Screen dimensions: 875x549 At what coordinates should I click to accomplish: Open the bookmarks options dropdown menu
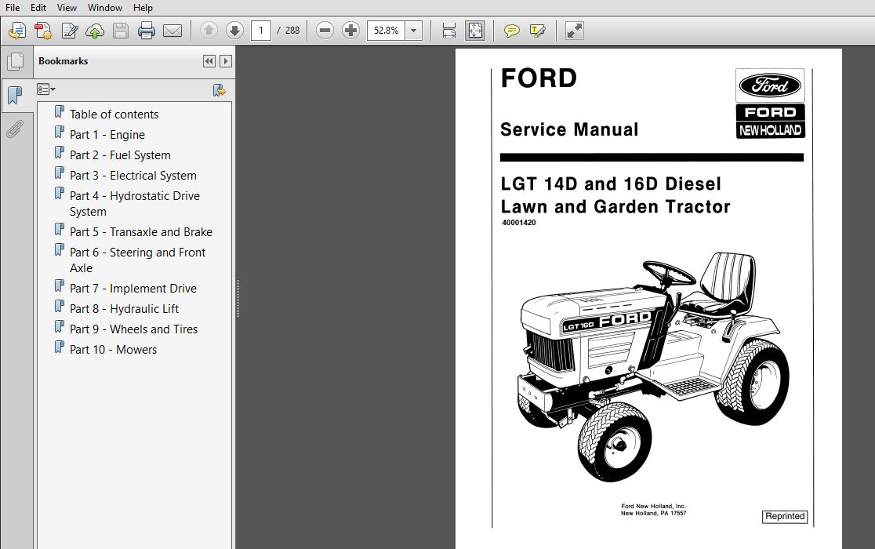coord(46,89)
